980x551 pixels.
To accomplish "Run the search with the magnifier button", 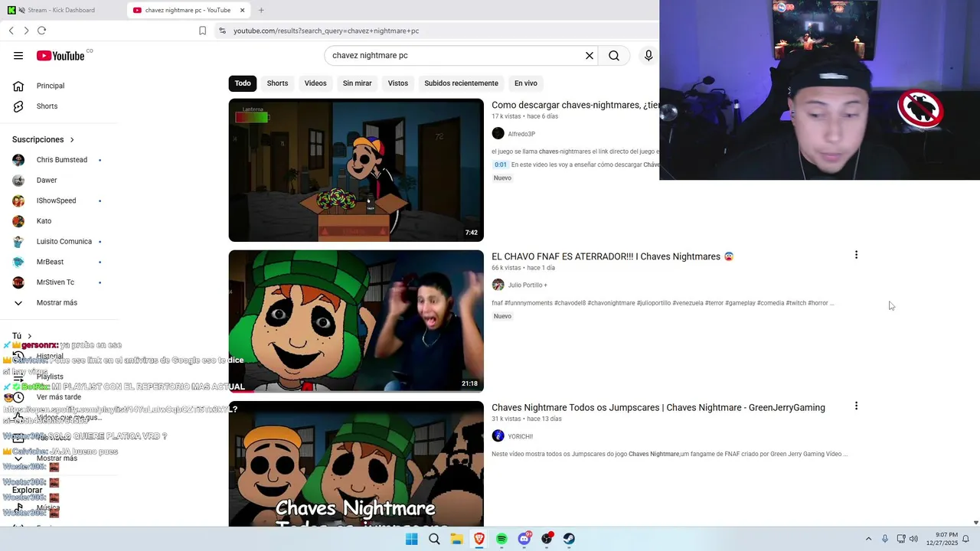I will click(614, 55).
